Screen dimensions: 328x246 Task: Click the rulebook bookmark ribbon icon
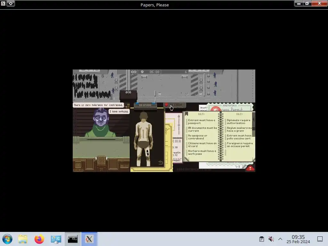pos(186,114)
